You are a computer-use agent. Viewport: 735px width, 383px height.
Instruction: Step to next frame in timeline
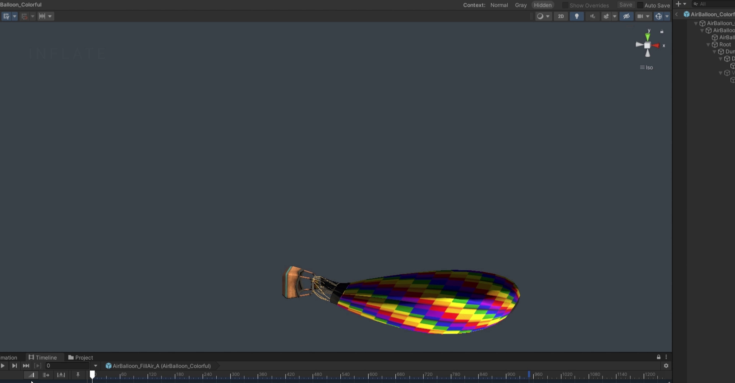click(x=15, y=366)
